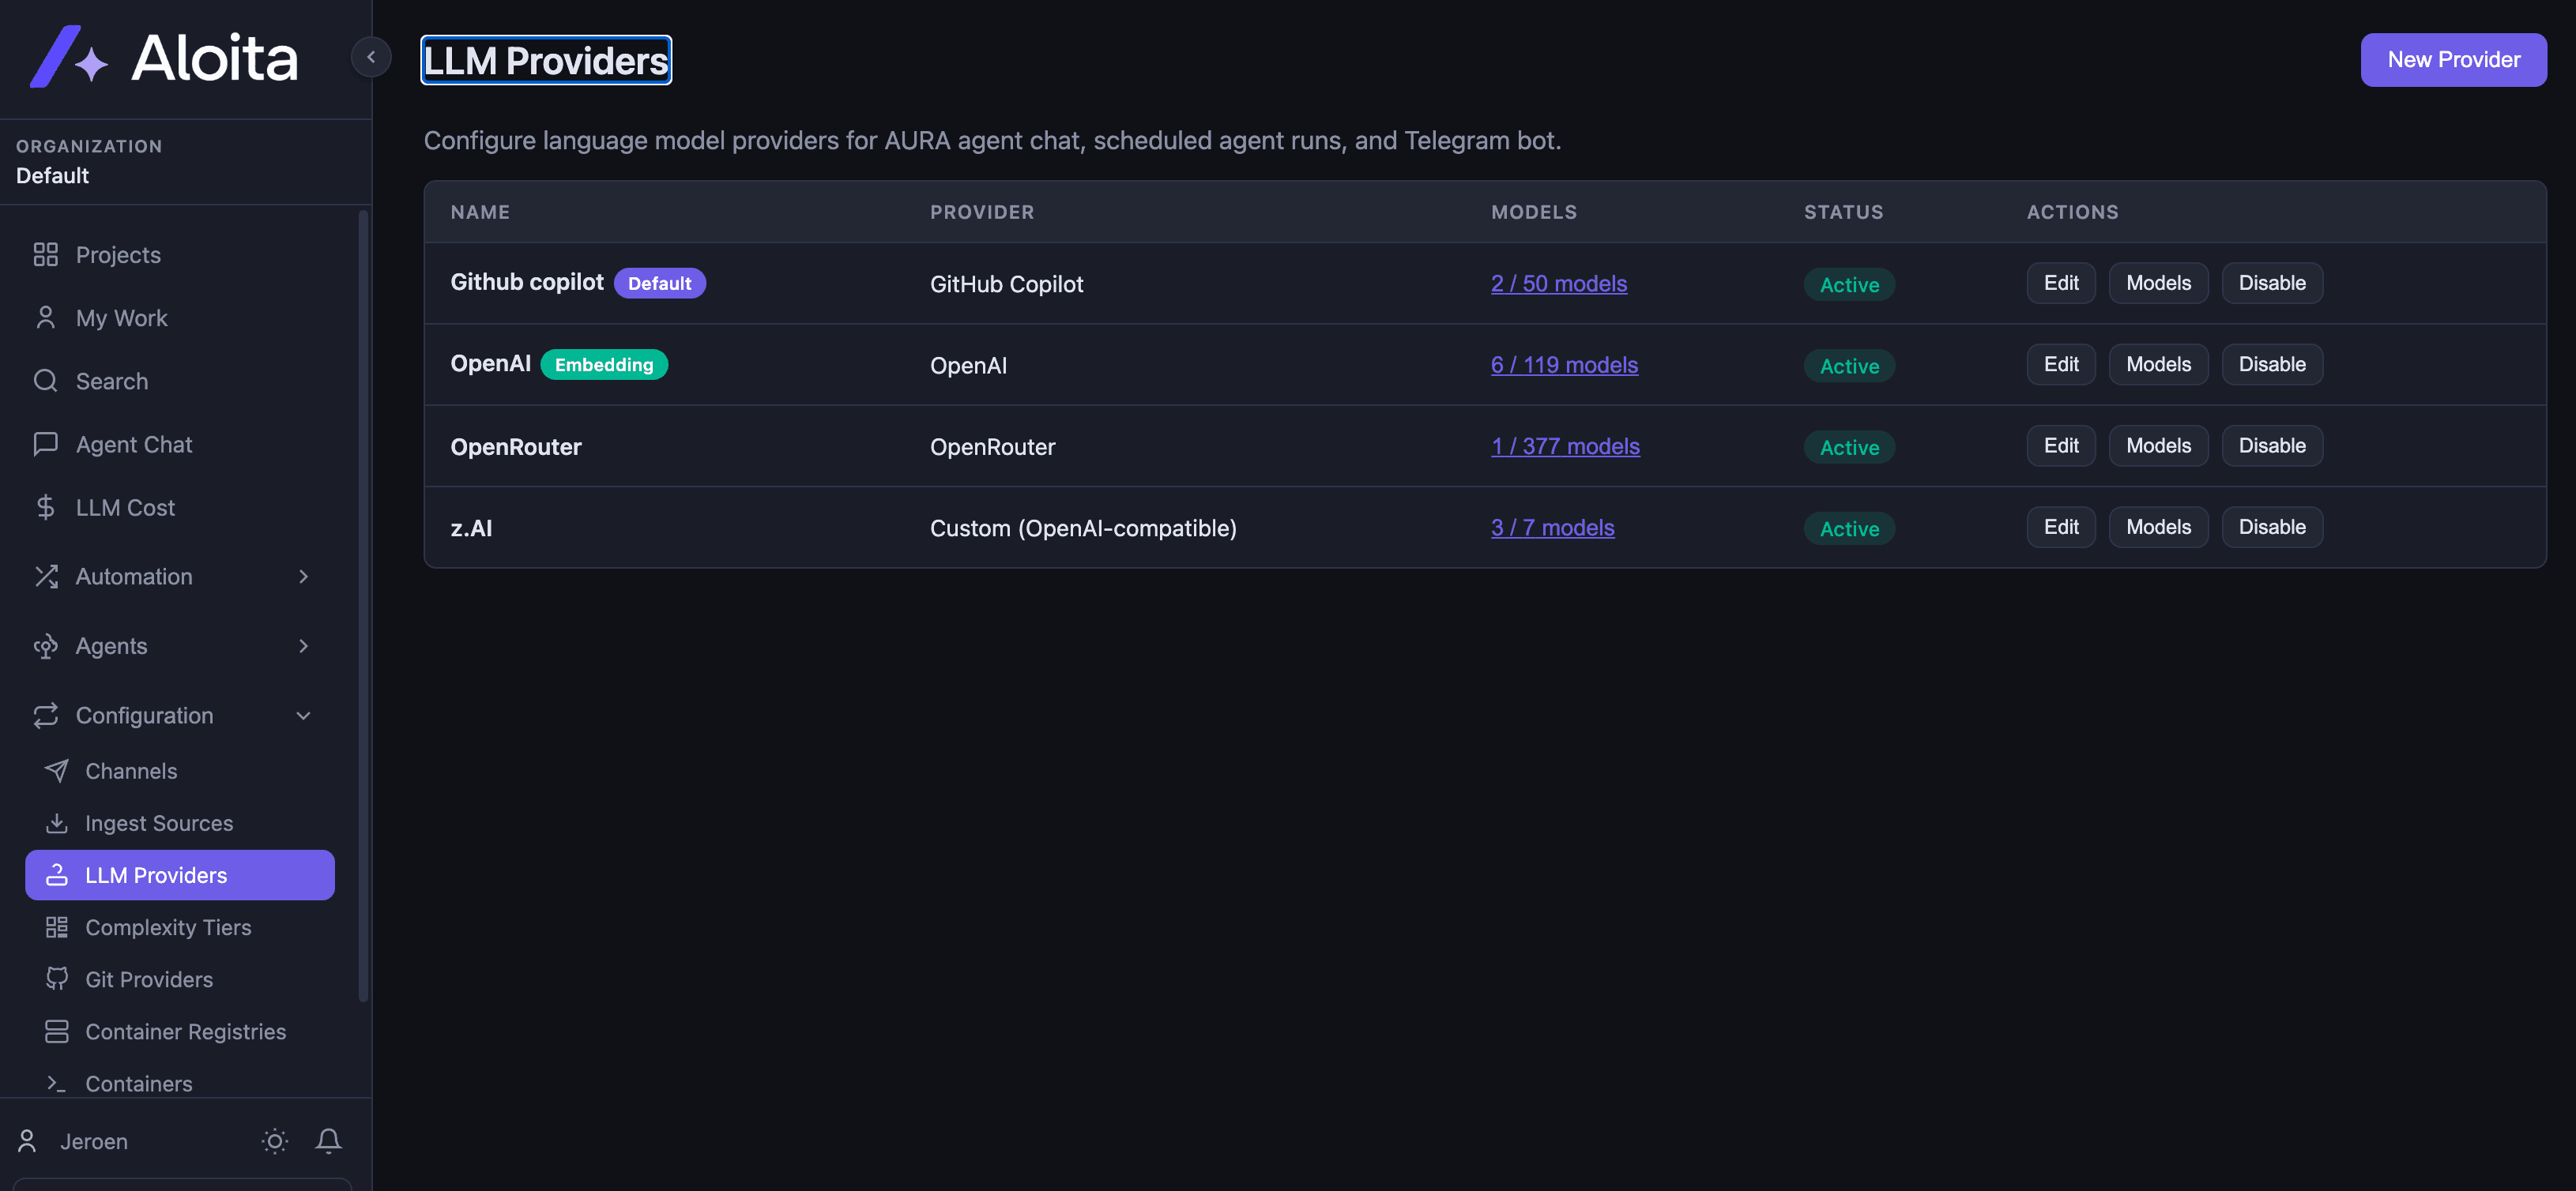Click the Custom (OpenAI-compatible) provider cell

pos(1083,528)
